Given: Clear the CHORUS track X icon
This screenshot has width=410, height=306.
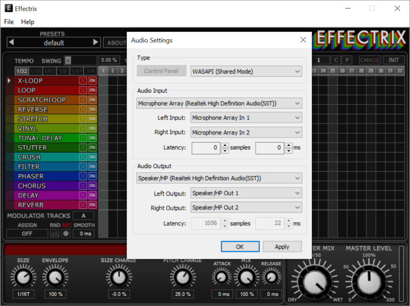Looking at the screenshot, I should click(x=83, y=186).
